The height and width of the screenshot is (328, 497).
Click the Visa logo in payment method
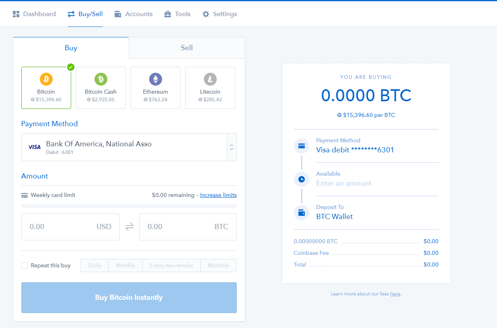pyautogui.click(x=35, y=147)
